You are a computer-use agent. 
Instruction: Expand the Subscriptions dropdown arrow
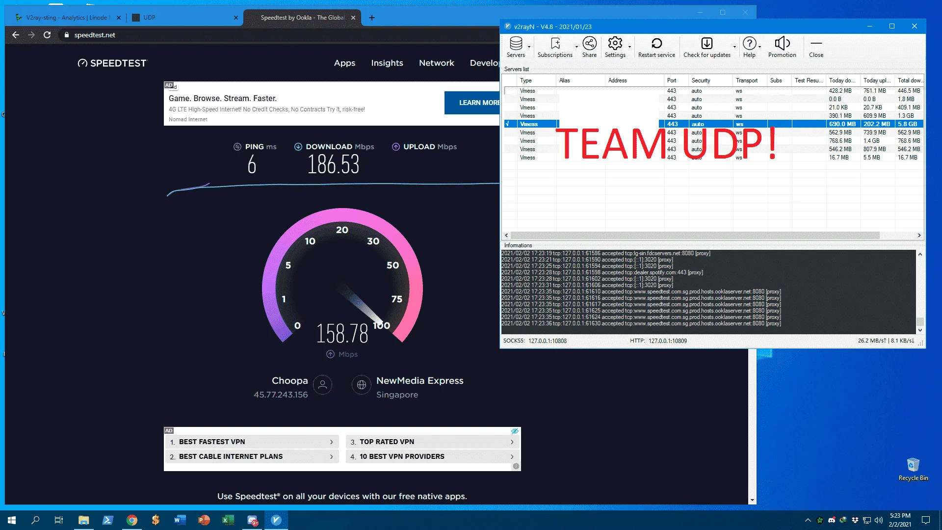pyautogui.click(x=576, y=47)
